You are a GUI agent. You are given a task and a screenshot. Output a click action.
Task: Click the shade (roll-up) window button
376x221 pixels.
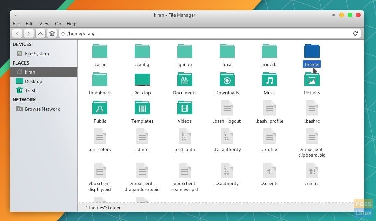click(334, 15)
